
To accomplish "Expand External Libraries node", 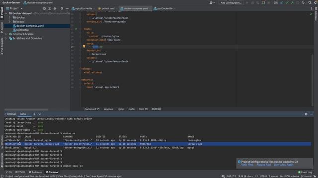I will click(6, 34).
